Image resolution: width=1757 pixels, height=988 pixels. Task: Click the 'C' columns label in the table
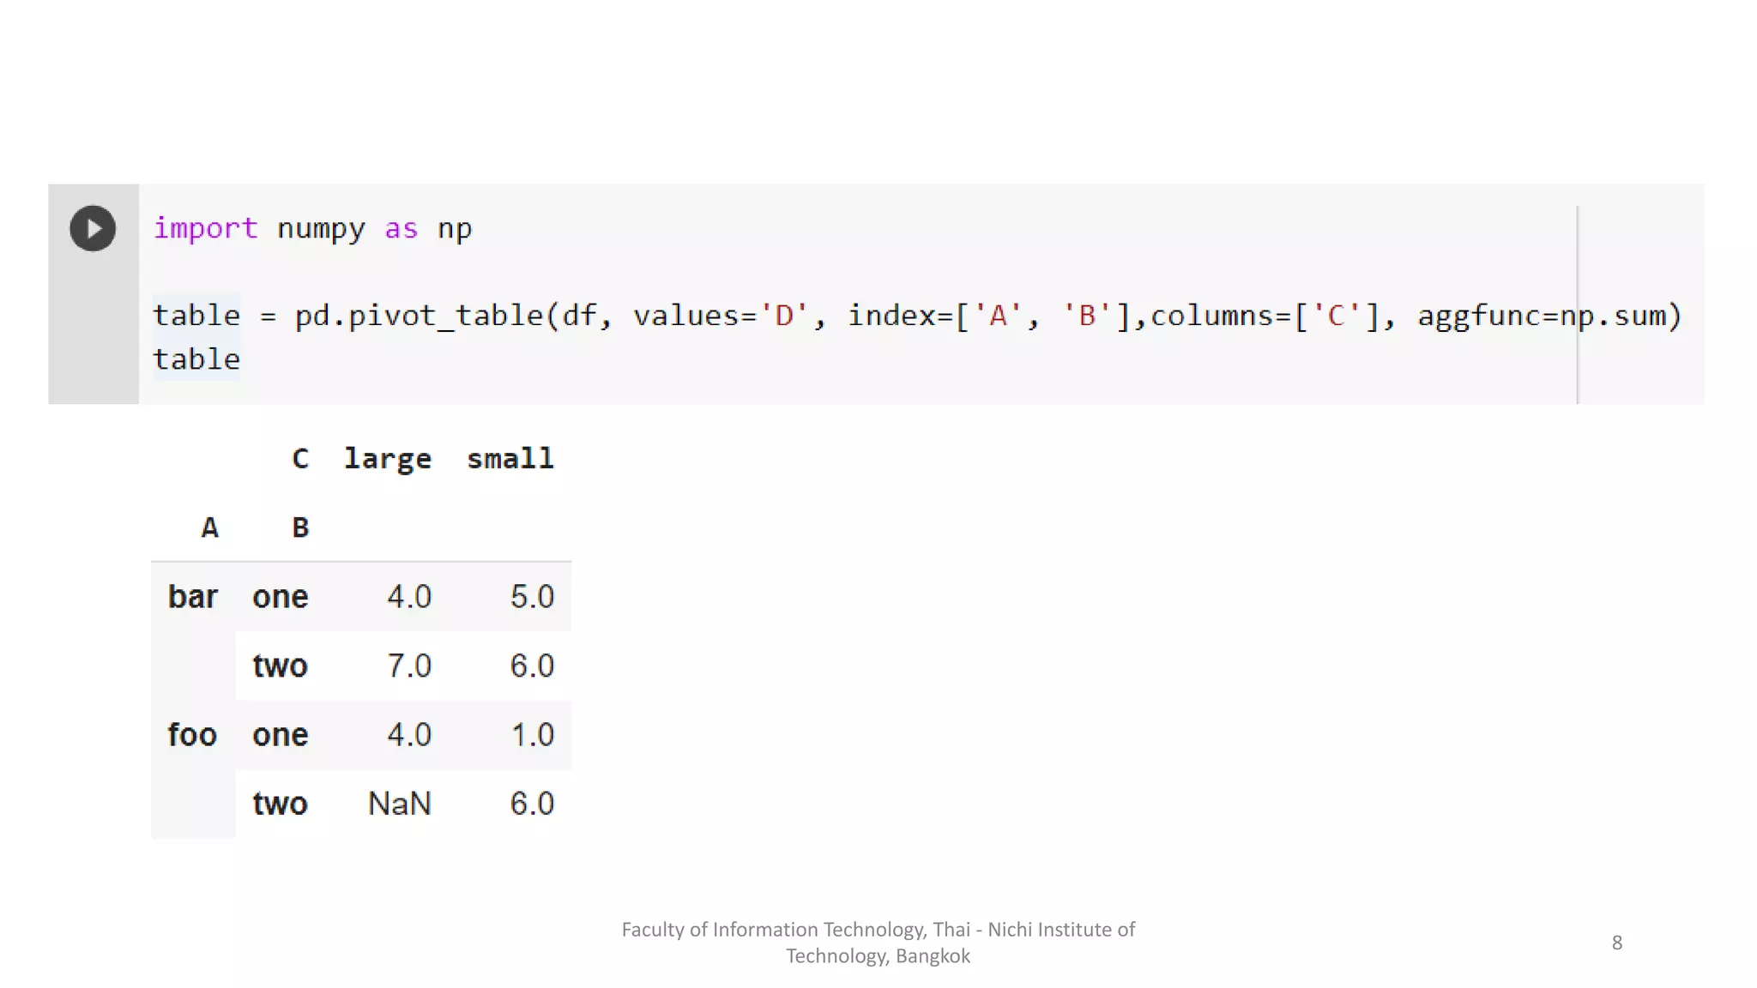(x=299, y=459)
